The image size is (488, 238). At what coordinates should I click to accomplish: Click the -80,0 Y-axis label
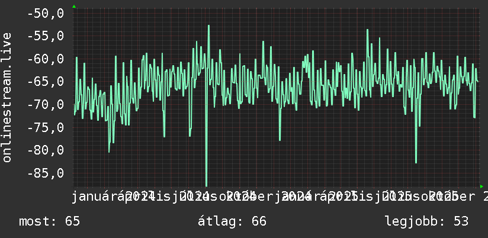[46, 150]
